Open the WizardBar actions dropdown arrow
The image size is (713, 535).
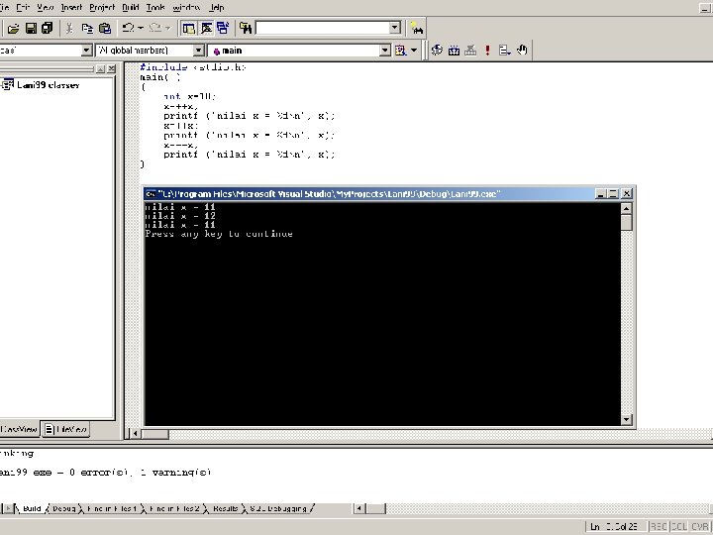coord(414,51)
